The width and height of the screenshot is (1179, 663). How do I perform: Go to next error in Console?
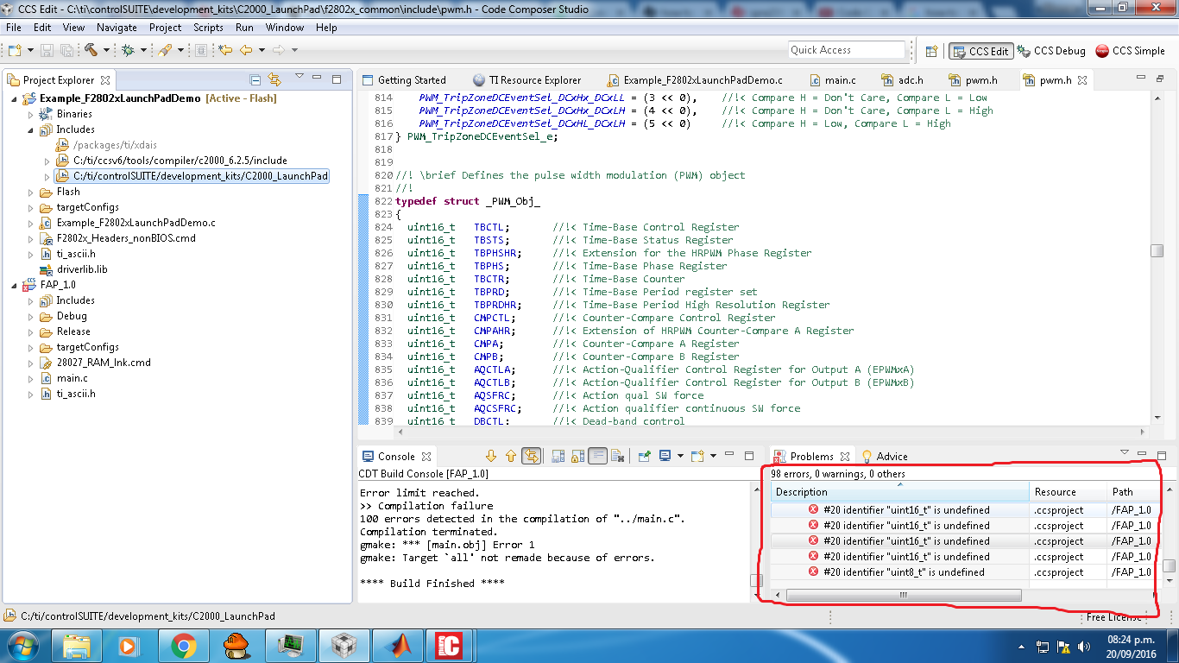click(491, 457)
